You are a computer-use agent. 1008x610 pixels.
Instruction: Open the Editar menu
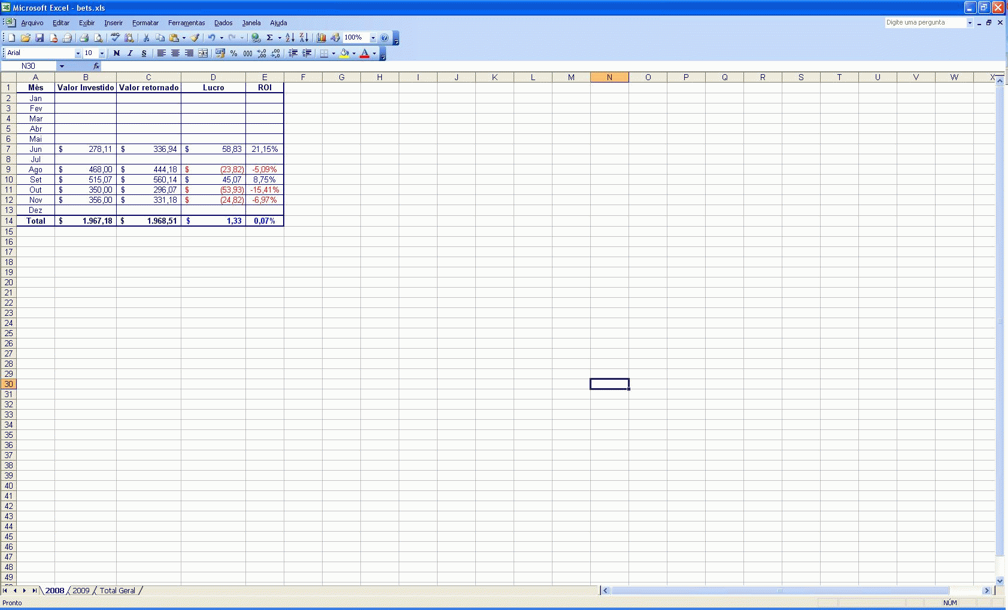pos(61,23)
